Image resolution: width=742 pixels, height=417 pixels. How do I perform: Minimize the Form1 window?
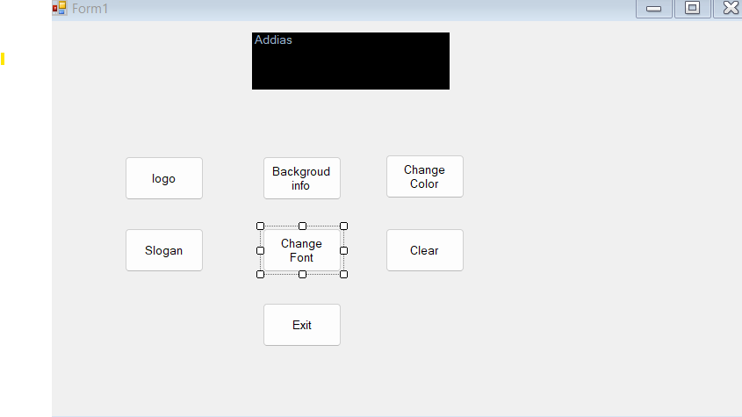click(653, 9)
